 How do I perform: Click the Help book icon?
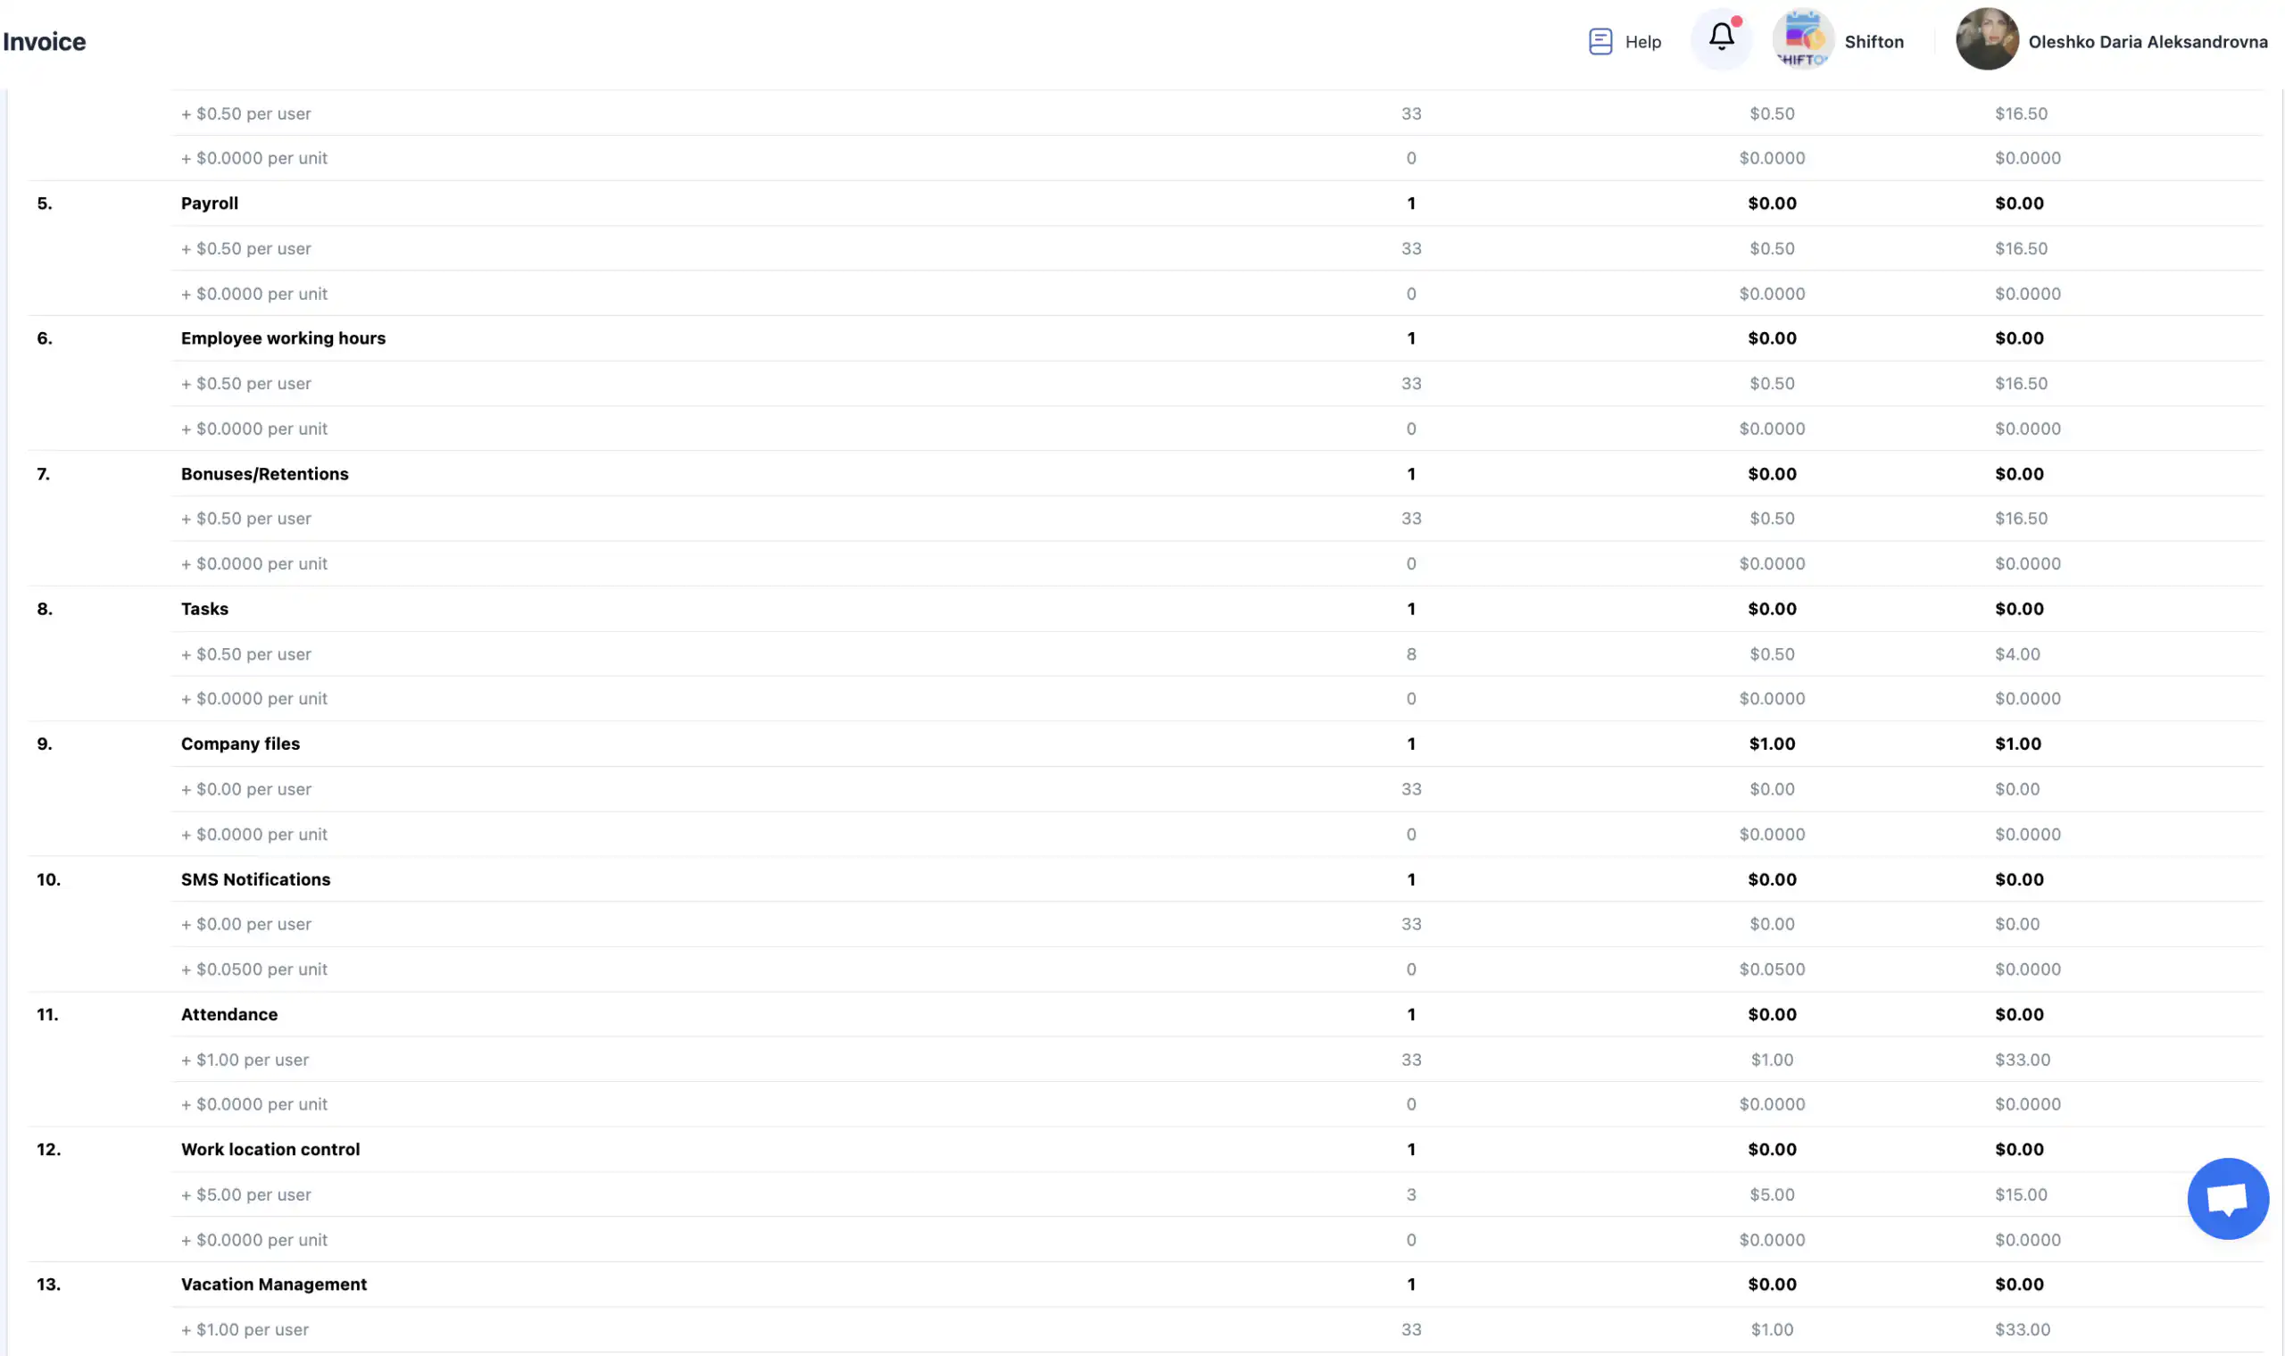point(1599,41)
